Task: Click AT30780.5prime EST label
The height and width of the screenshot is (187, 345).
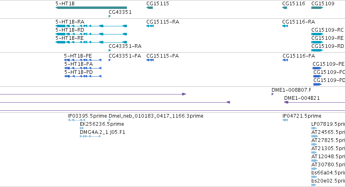Action: [x=328, y=165]
